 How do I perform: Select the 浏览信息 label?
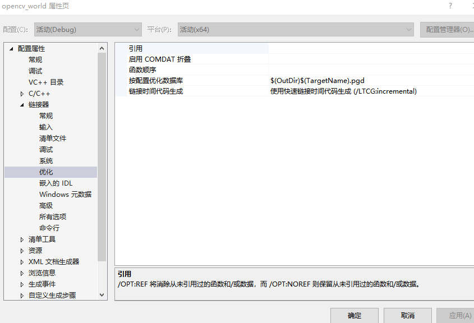[42, 273]
